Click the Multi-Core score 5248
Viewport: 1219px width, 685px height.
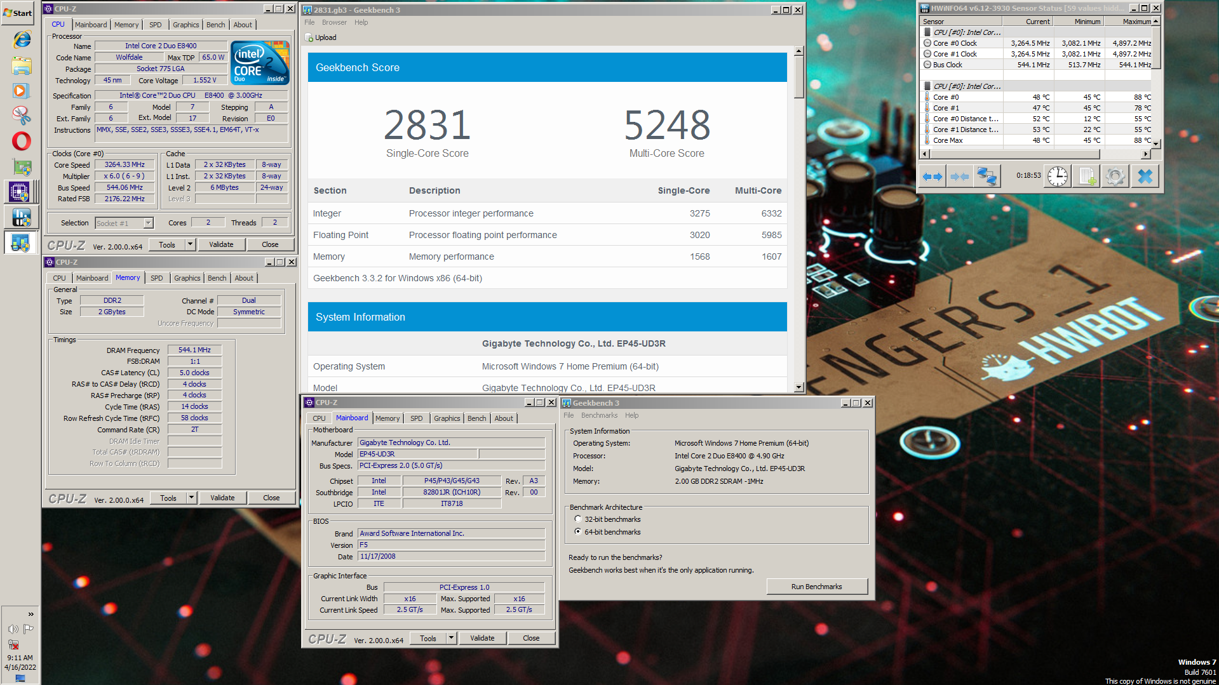point(667,126)
